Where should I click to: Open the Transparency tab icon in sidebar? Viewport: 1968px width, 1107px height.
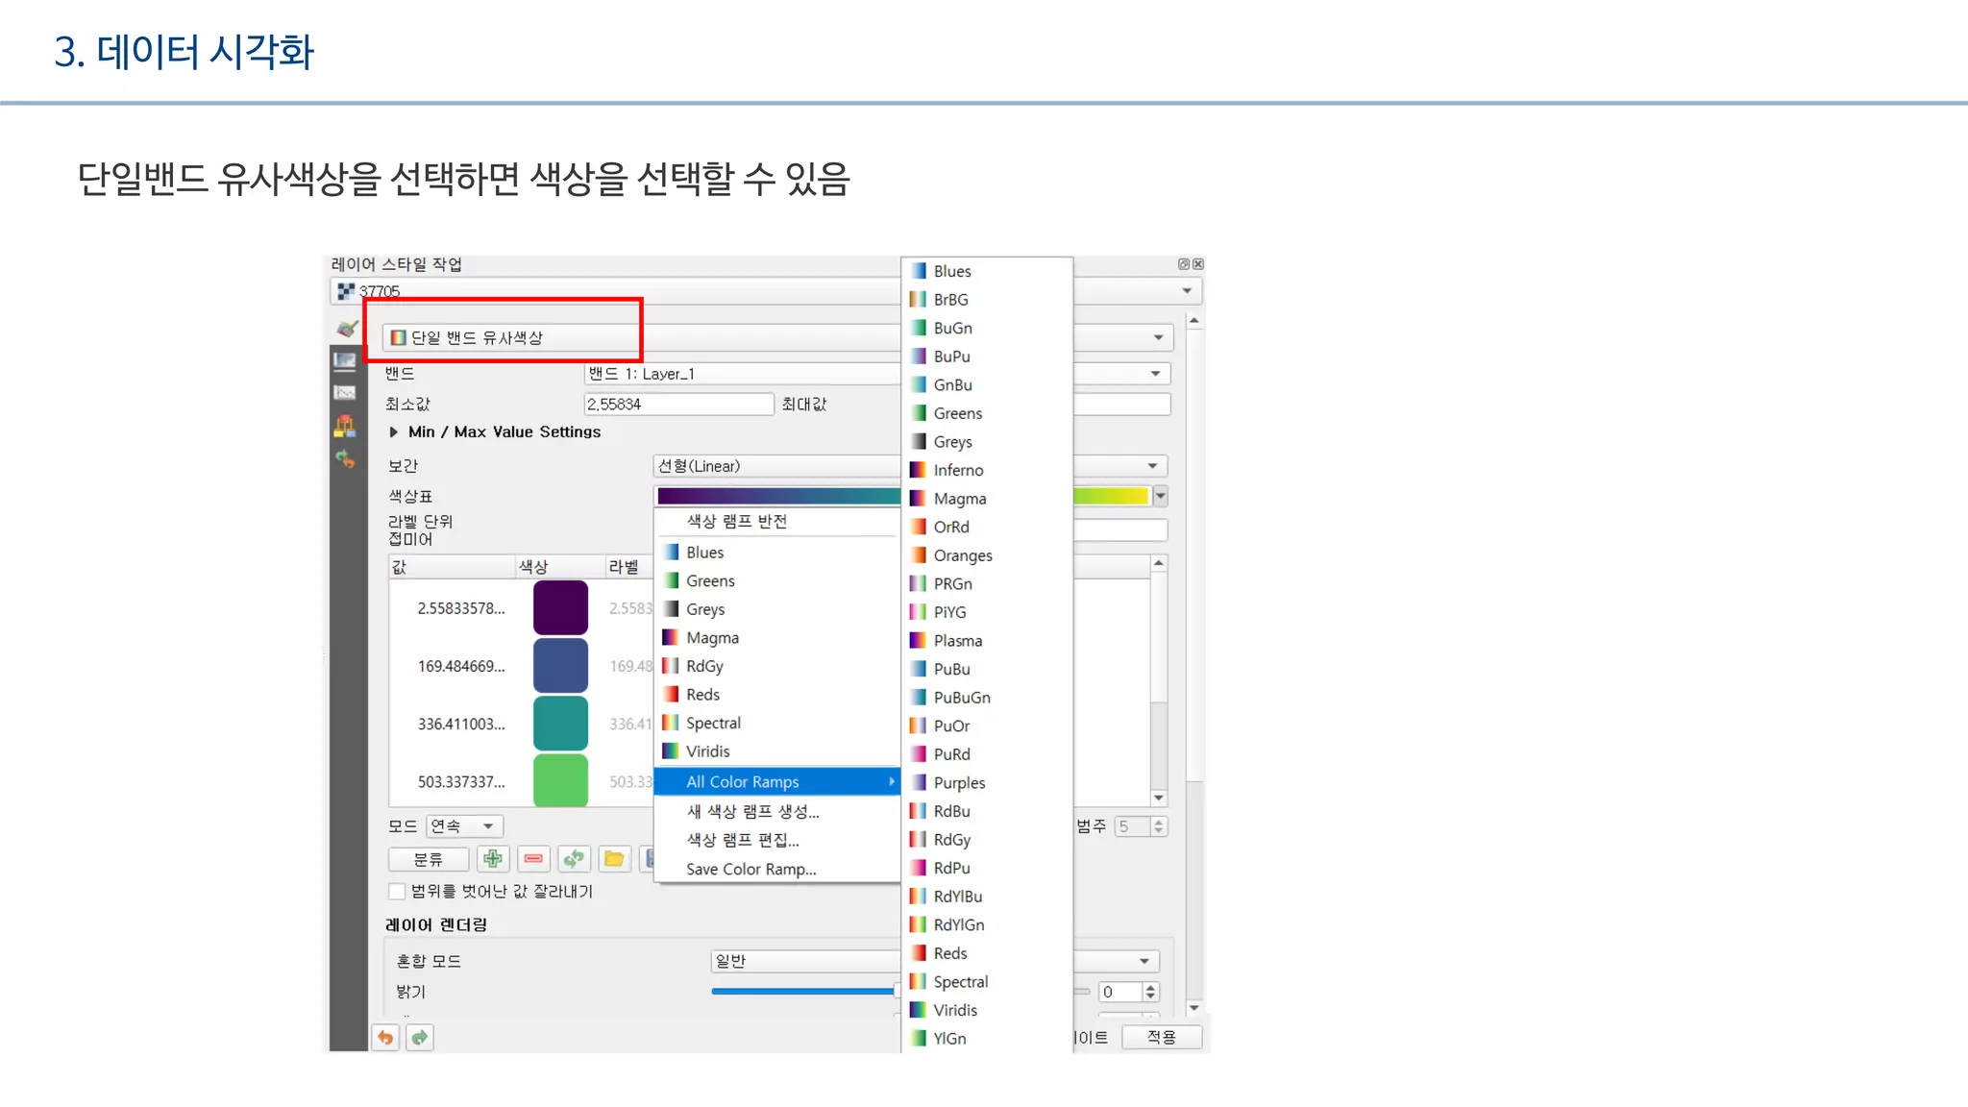coord(345,360)
